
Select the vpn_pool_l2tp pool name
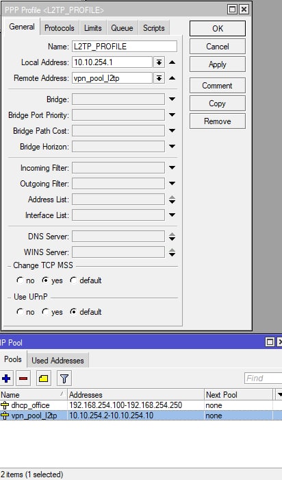coord(34,416)
